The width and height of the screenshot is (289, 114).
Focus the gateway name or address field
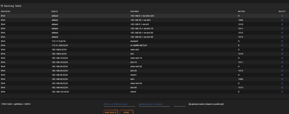[x=154, y=104]
